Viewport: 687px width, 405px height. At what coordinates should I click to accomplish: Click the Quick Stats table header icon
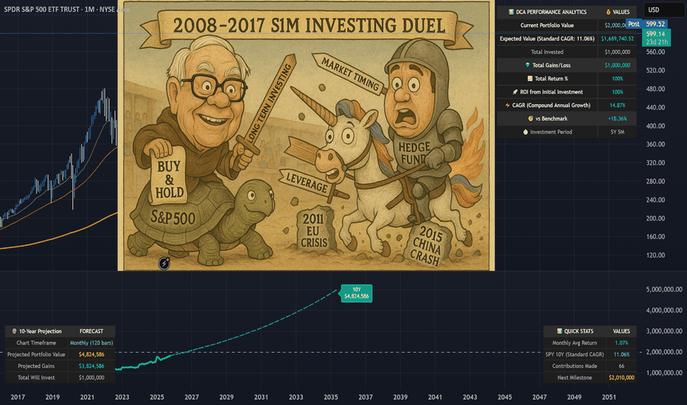click(559, 331)
